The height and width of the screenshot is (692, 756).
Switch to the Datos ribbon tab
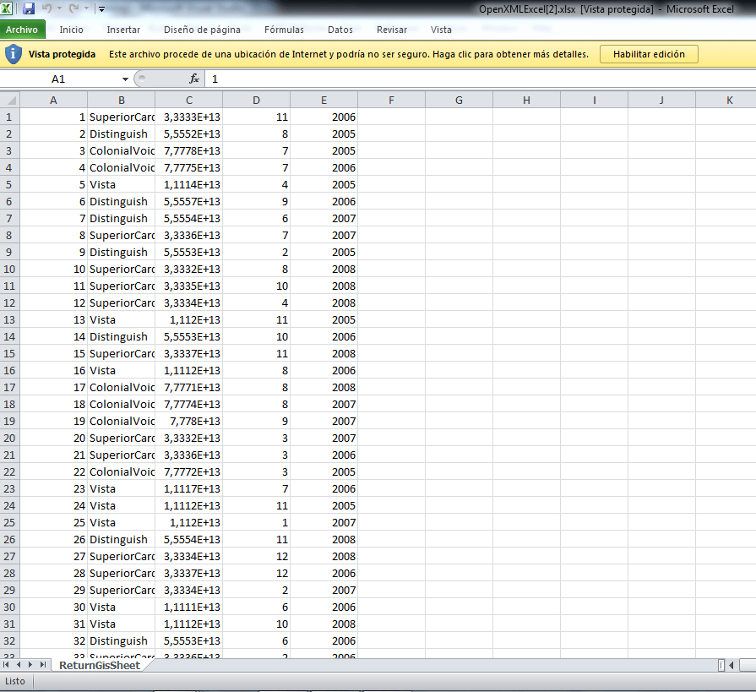340,30
